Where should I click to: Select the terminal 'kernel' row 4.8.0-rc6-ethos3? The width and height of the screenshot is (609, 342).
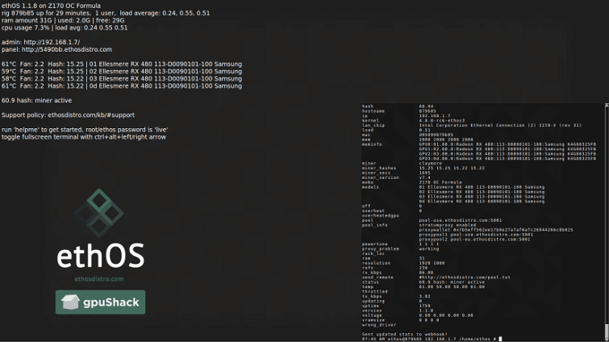pyautogui.click(x=413, y=120)
